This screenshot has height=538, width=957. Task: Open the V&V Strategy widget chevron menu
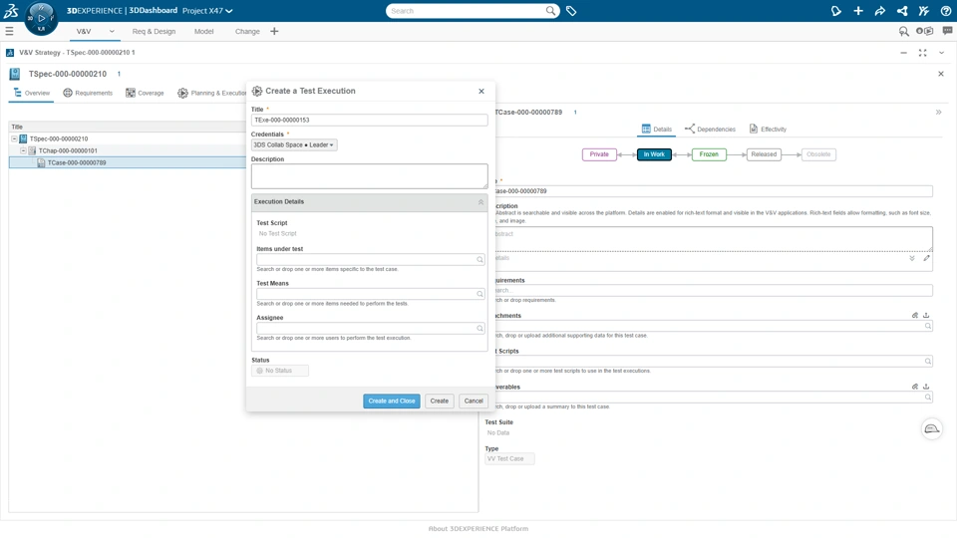[942, 53]
